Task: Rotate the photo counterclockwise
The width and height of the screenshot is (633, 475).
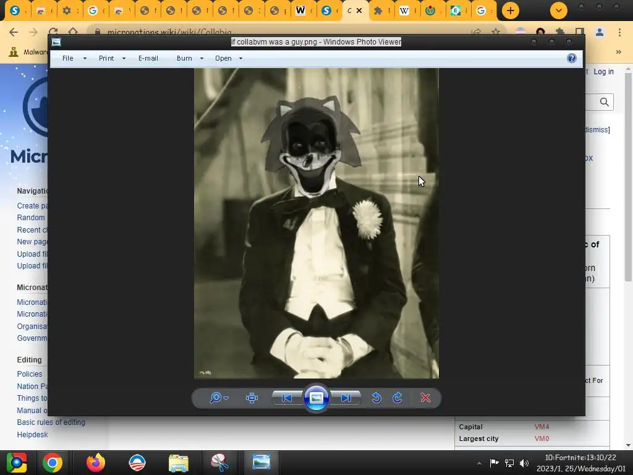Action: tap(376, 398)
